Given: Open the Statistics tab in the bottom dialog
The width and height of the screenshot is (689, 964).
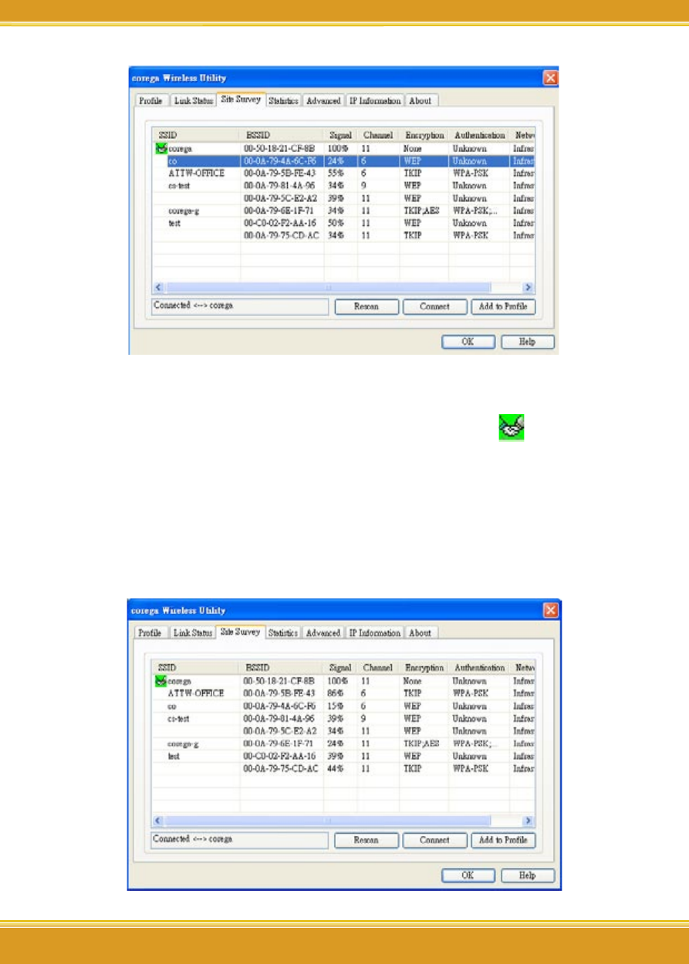Looking at the screenshot, I should (x=284, y=633).
